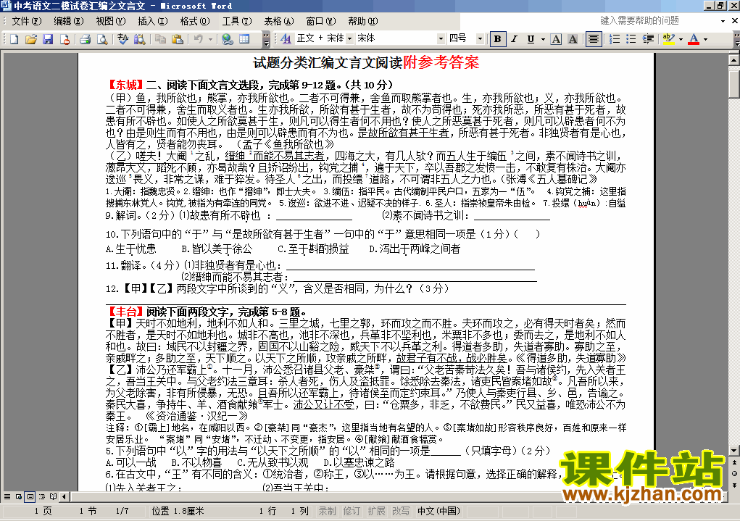Switch to Outline view

pyautogui.click(x=42, y=496)
